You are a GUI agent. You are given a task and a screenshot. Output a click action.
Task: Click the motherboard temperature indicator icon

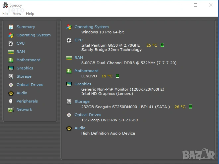tap(117, 76)
